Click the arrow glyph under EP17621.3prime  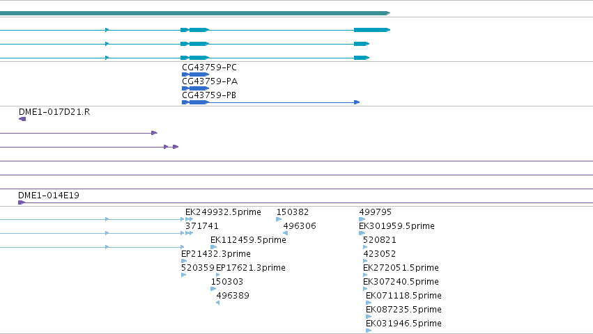[218, 275]
